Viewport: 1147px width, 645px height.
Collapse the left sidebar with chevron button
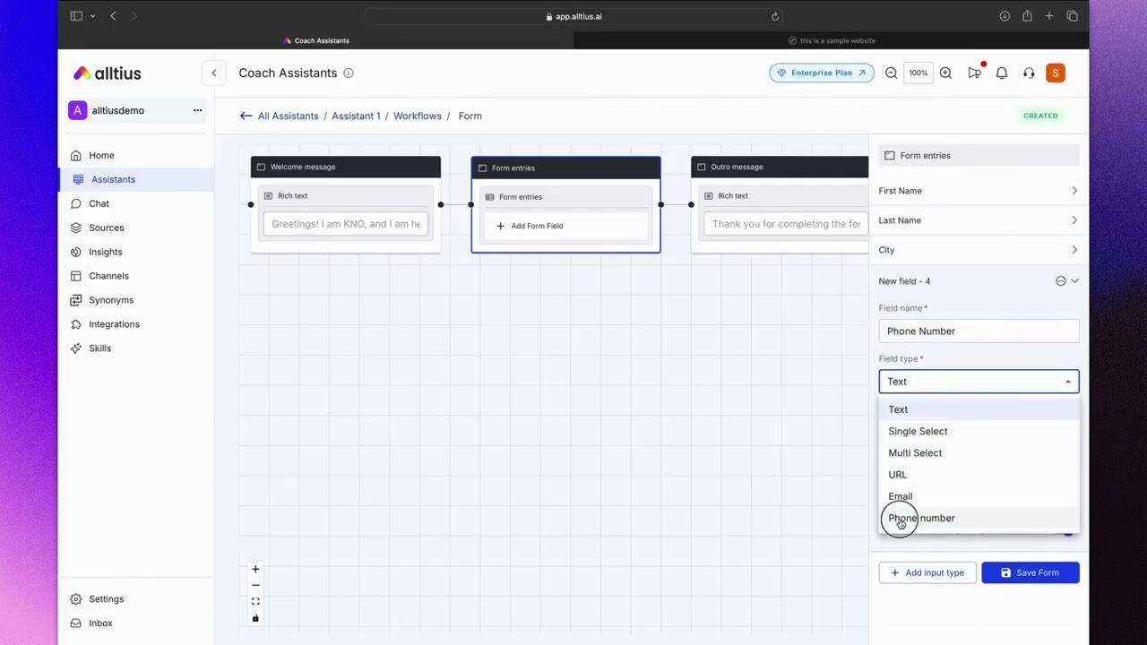pyautogui.click(x=213, y=73)
